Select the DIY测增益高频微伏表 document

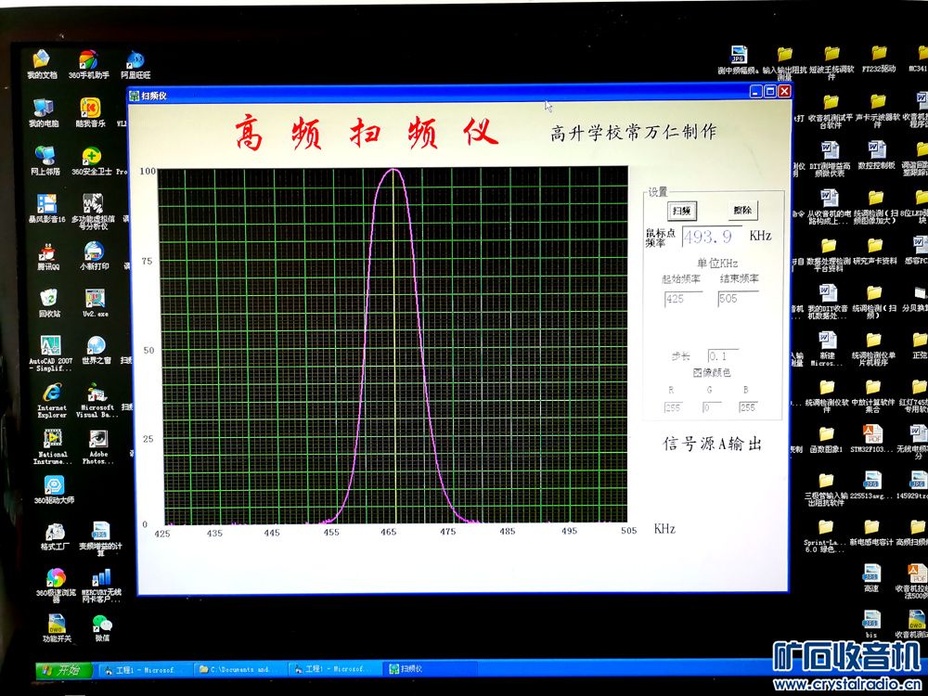click(830, 160)
